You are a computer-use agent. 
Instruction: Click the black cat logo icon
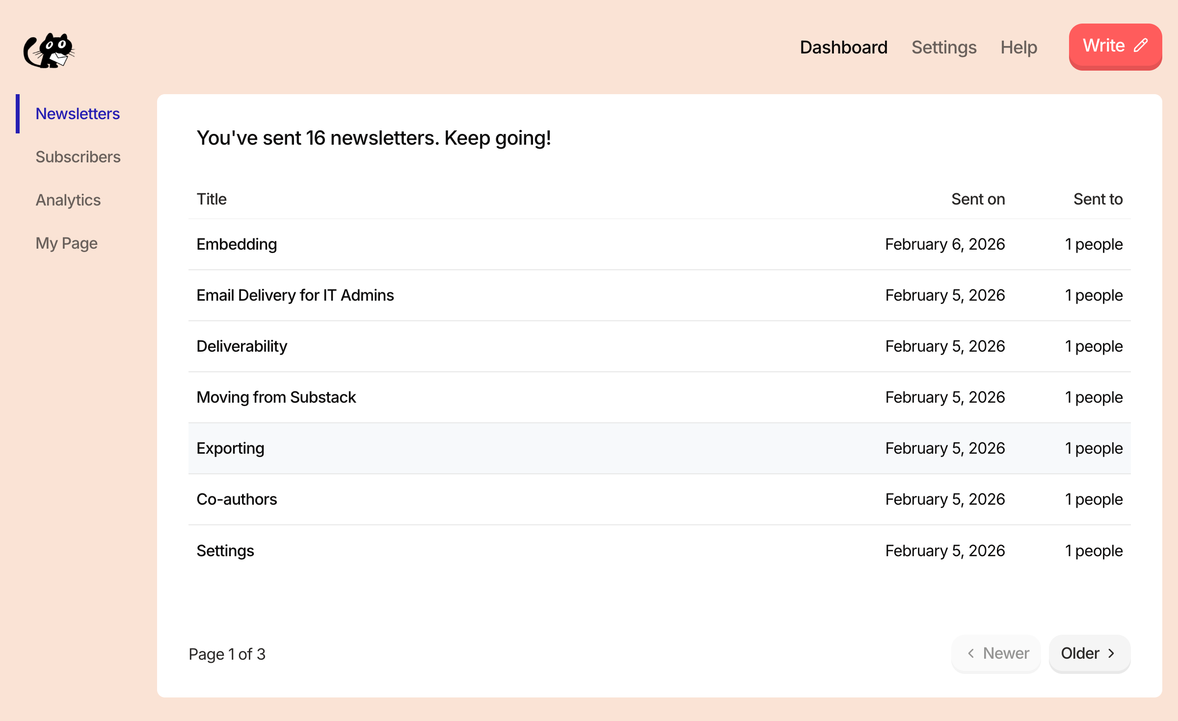click(49, 51)
